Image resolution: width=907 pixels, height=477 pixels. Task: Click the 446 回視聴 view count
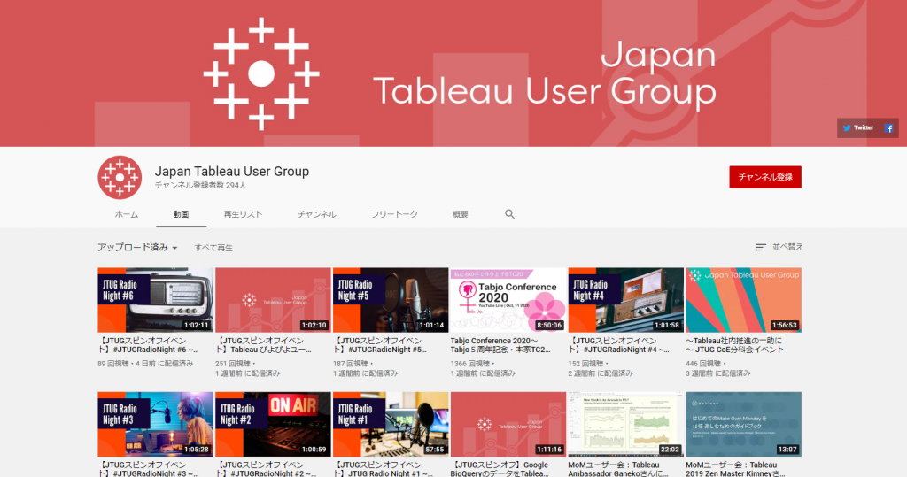[x=706, y=364]
